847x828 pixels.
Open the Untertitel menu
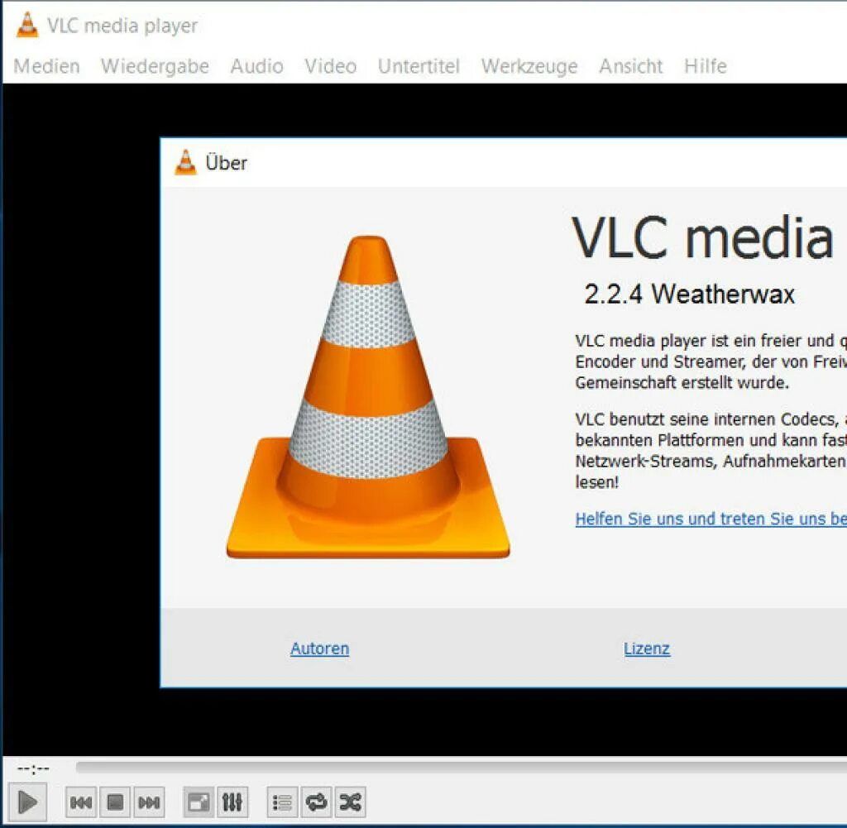point(419,66)
